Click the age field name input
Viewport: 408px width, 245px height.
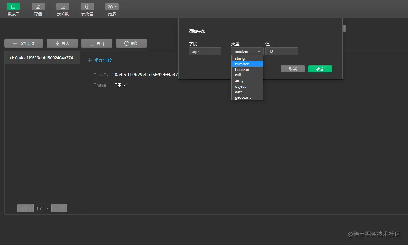(205, 51)
